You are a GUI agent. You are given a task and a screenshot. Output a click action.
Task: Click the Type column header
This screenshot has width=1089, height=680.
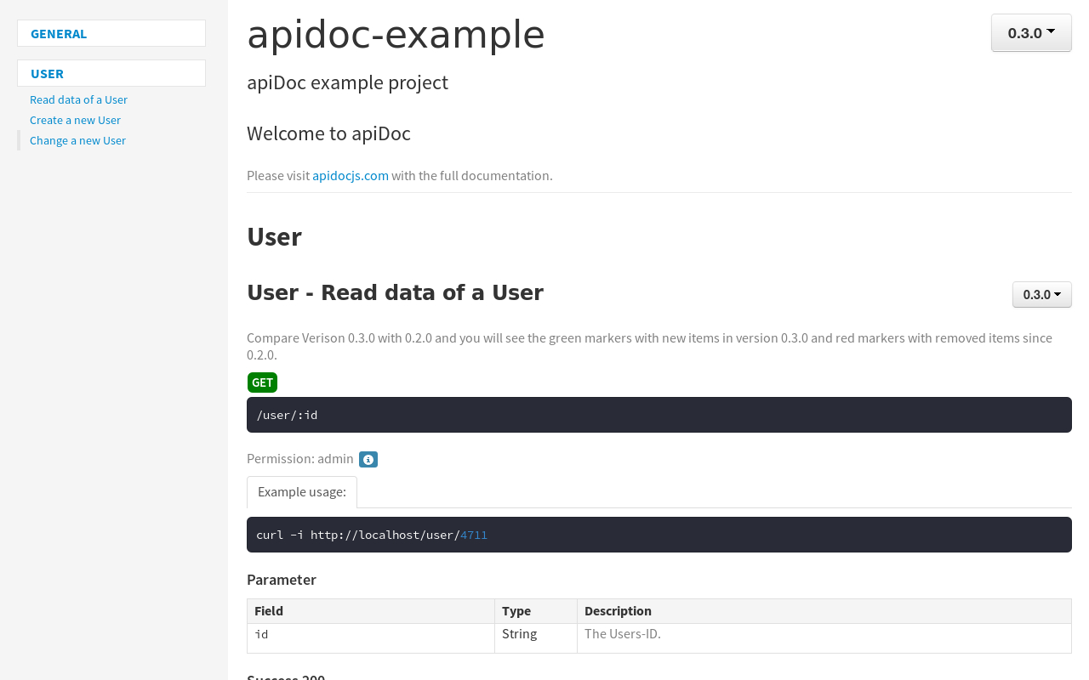516,611
